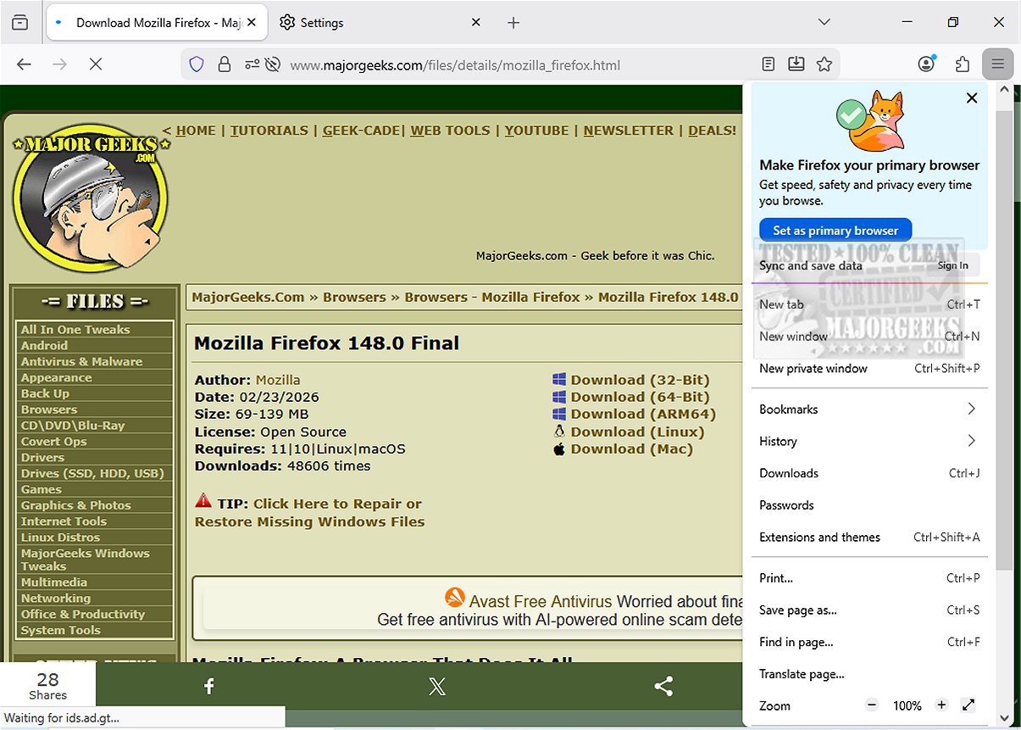1021x730 pixels.
Task: Open generic share icon
Action: coord(663,687)
